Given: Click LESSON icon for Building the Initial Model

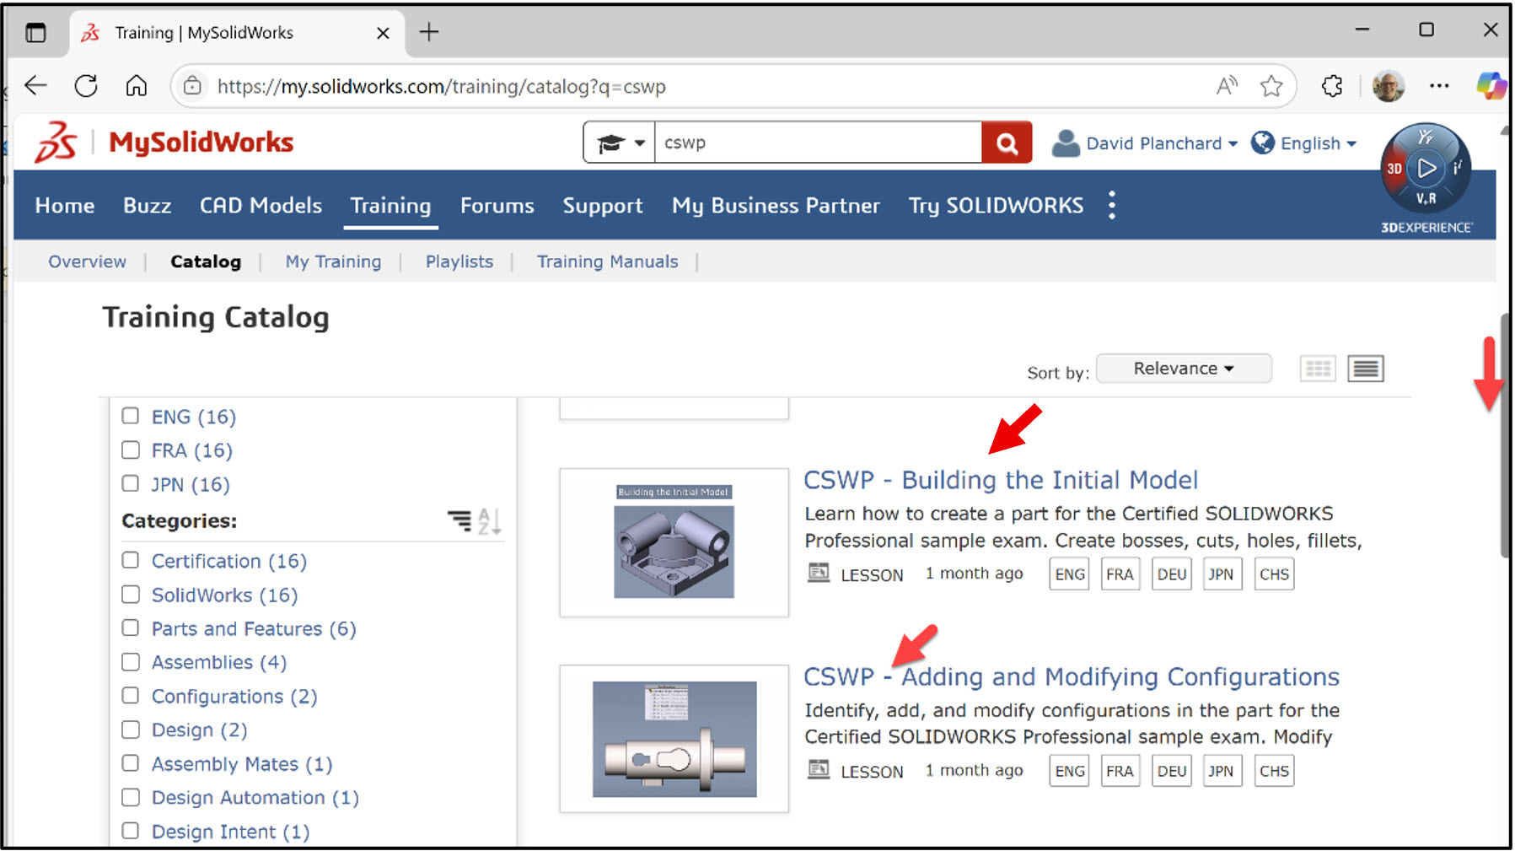Looking at the screenshot, I should pyautogui.click(x=819, y=573).
